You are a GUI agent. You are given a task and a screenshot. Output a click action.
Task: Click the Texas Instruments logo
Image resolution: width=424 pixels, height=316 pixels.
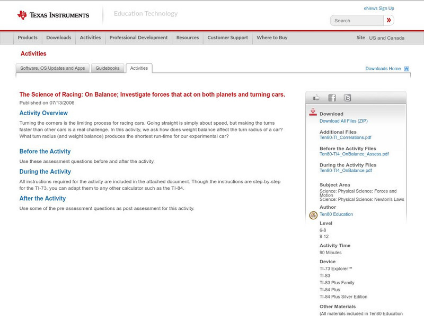coord(54,15)
